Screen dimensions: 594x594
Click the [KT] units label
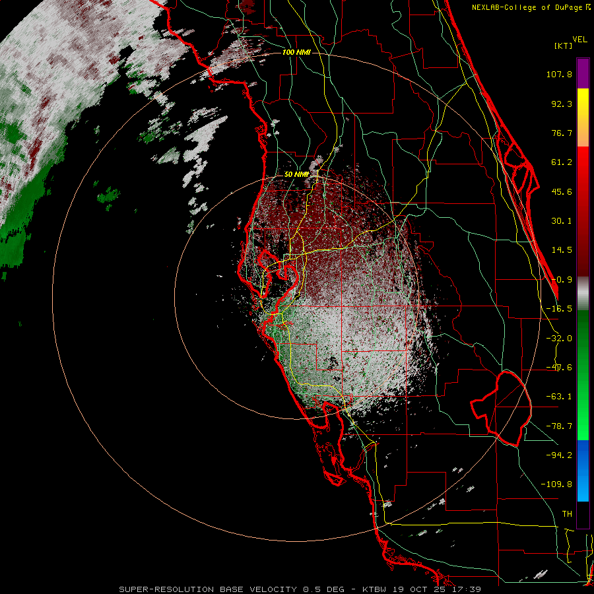click(563, 46)
